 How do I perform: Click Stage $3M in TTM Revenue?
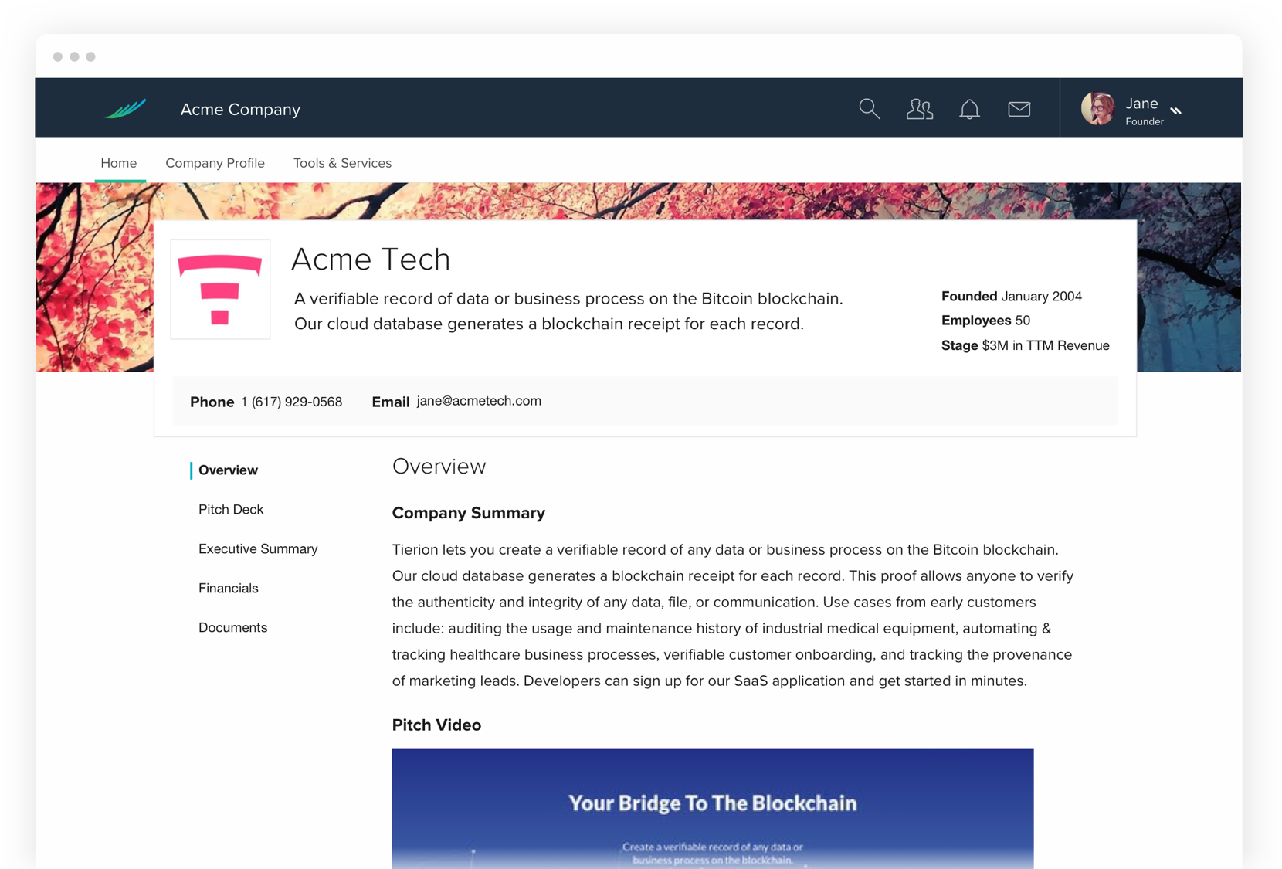[1025, 345]
